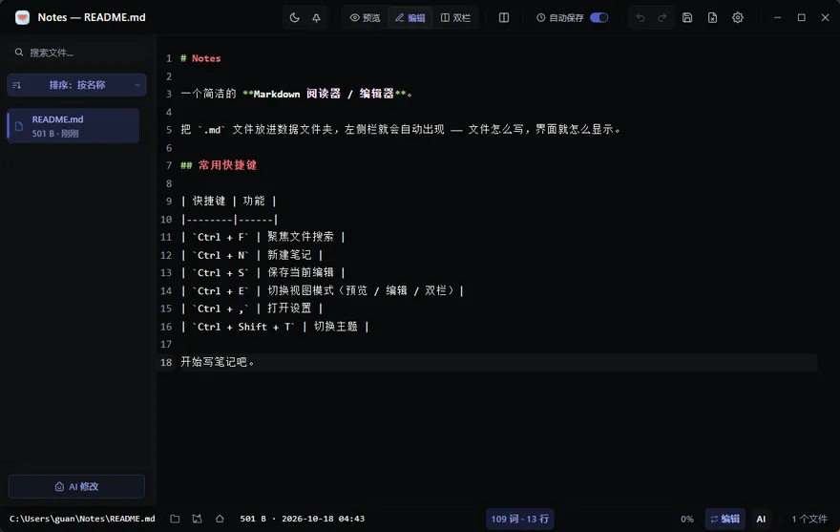The width and height of the screenshot is (840, 532).
Task: Toggle the 编辑 mode button in status bar
Action: coord(724,519)
